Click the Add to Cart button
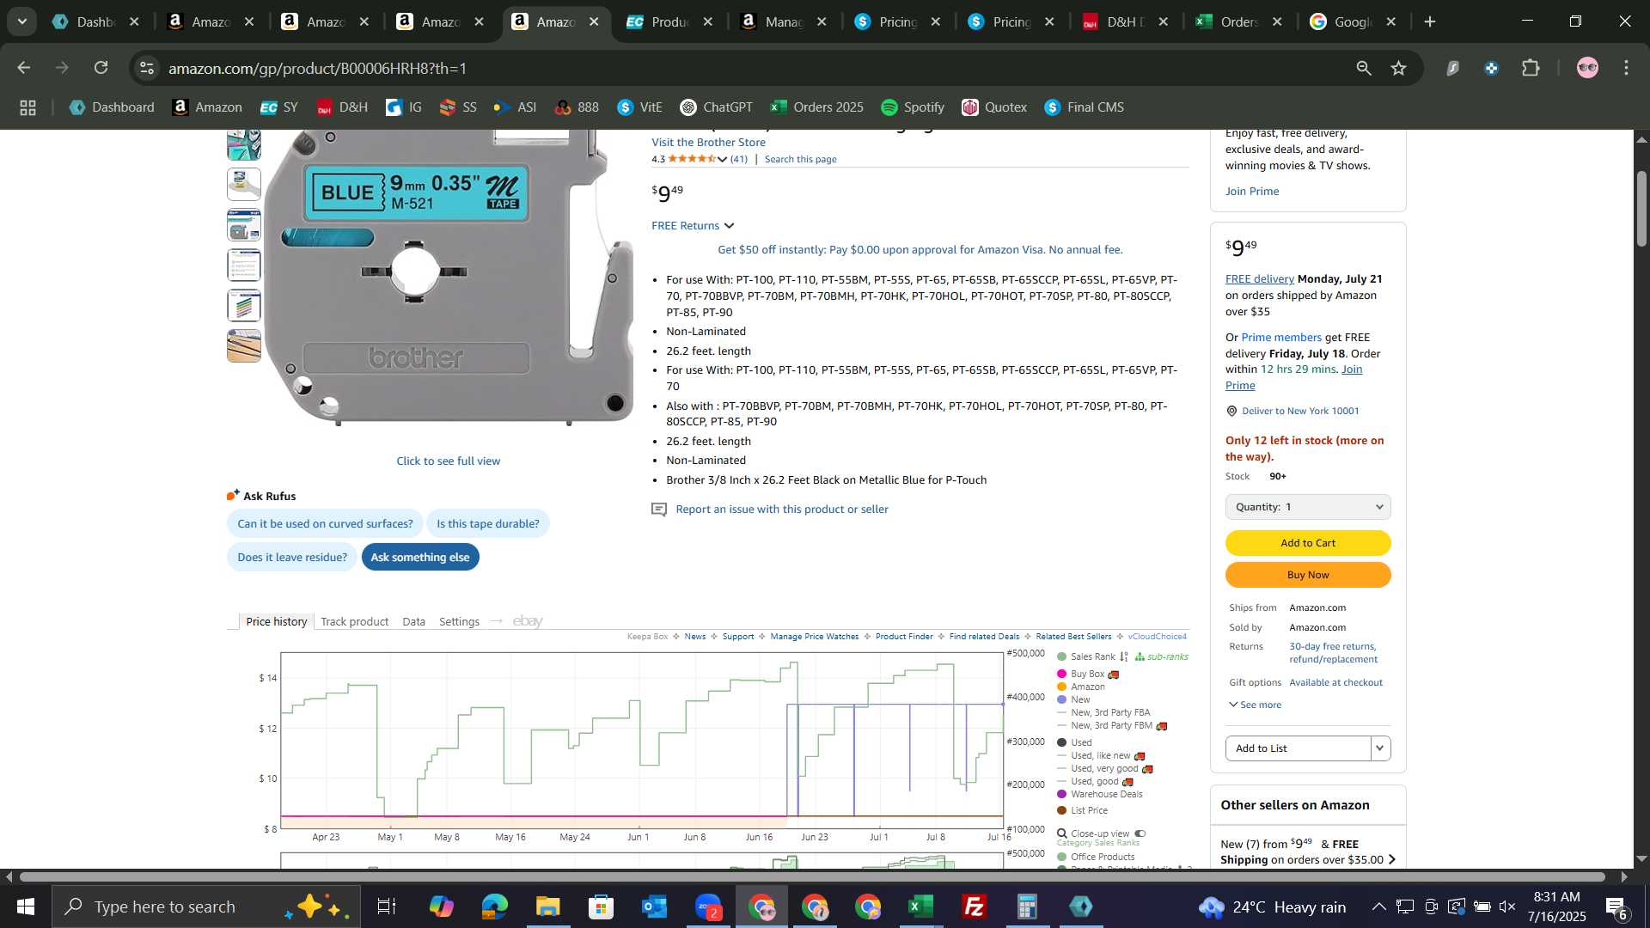 coord(1308,543)
